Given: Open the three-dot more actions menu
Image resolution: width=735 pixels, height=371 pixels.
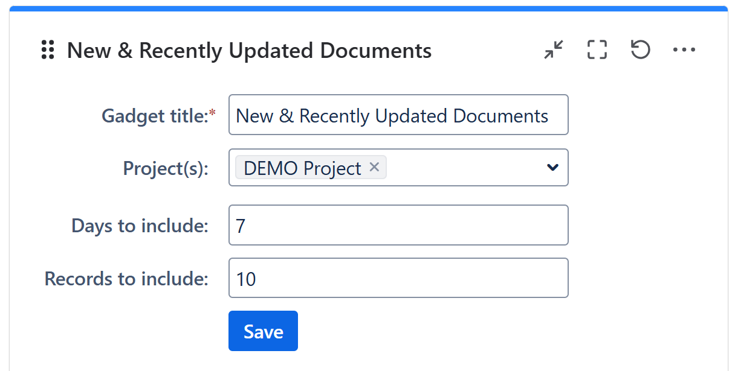Looking at the screenshot, I should tap(684, 49).
